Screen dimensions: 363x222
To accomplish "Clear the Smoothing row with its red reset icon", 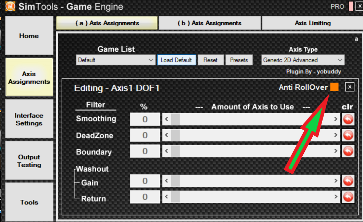I will coord(348,119).
